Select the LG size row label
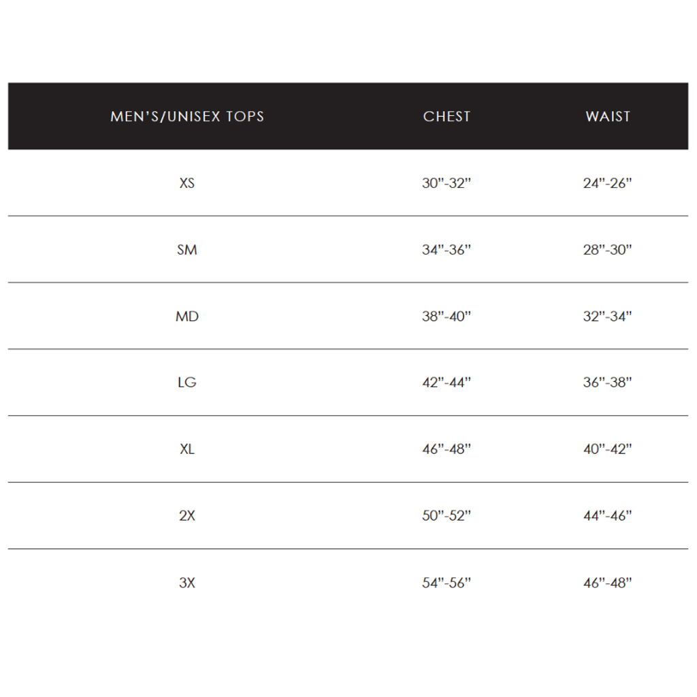Viewport: 697px width, 697px height. (x=187, y=383)
